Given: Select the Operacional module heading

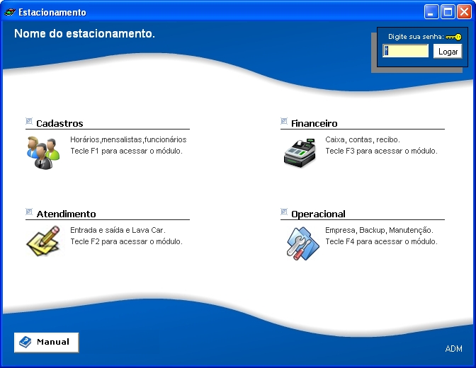Looking at the screenshot, I should (318, 214).
